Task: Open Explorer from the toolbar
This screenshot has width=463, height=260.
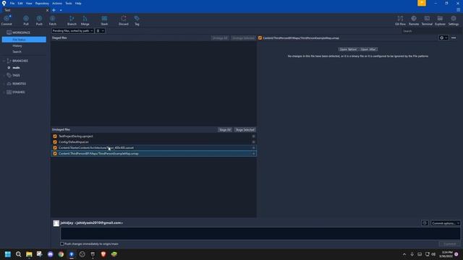Action: [440, 20]
